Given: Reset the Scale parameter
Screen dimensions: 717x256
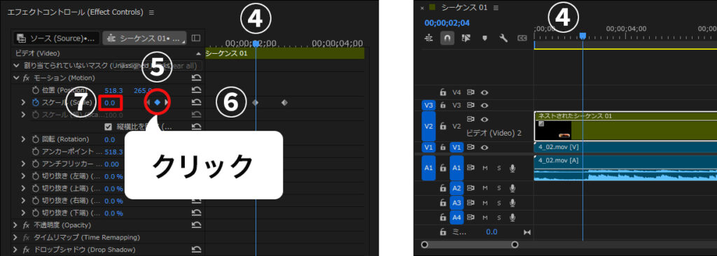Looking at the screenshot, I should coord(196,103).
